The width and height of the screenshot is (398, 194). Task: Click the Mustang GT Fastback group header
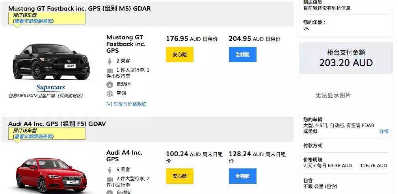[79, 8]
